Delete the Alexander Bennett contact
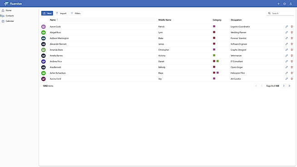The height and width of the screenshot is (167, 297). click(x=292, y=44)
